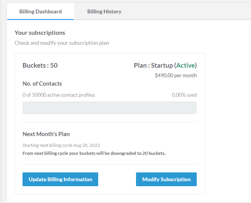The height and width of the screenshot is (203, 251).
Task: Open Modify Subscription
Action: (166, 179)
